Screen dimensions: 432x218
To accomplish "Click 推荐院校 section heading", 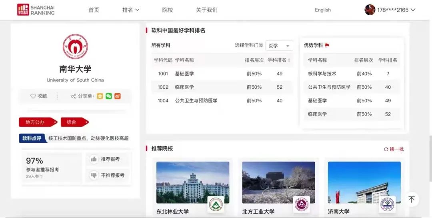I will [x=162, y=148].
